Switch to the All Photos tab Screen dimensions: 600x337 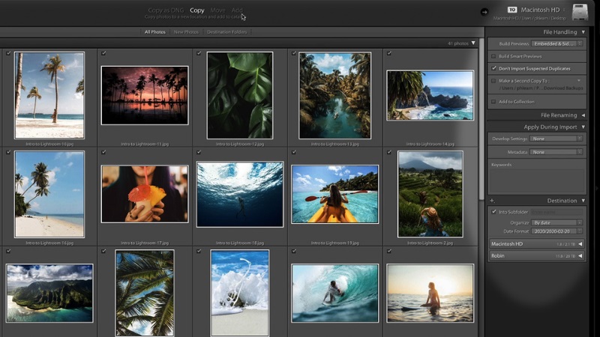coord(155,32)
